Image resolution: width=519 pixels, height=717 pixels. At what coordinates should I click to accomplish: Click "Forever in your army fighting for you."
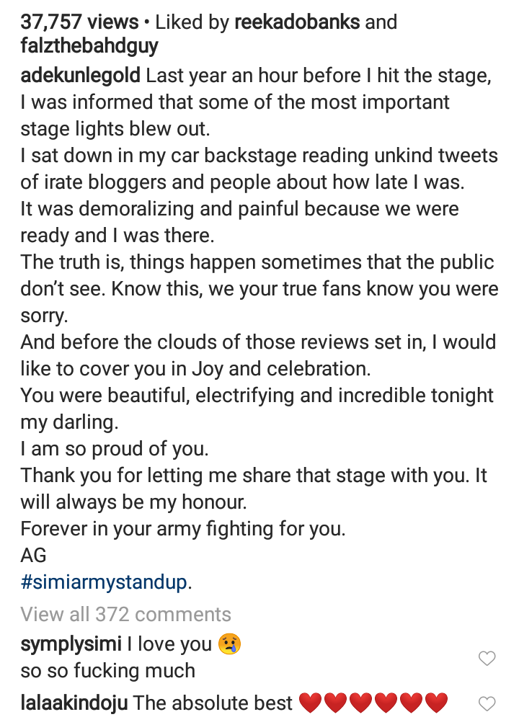click(x=183, y=528)
